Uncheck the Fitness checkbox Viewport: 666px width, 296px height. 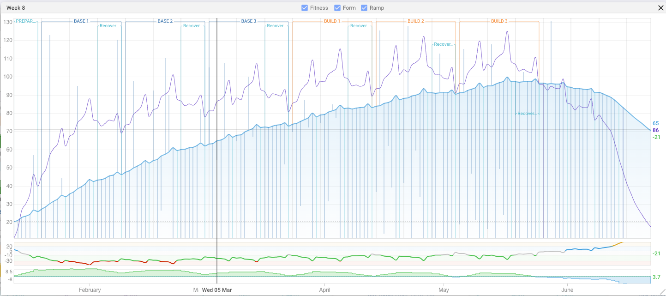(x=305, y=8)
